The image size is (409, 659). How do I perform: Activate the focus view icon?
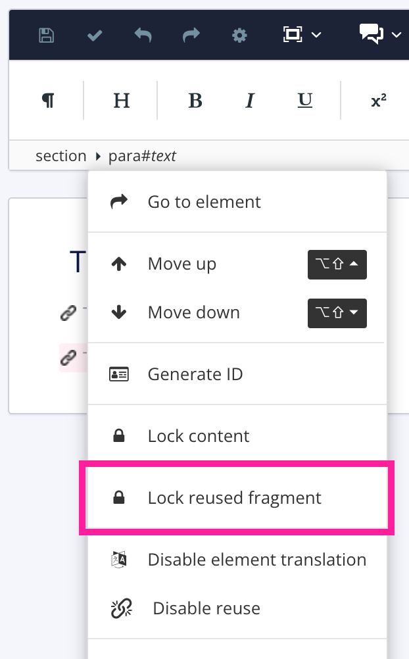click(294, 34)
